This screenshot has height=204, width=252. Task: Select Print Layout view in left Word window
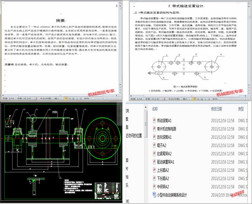pos(66,99)
